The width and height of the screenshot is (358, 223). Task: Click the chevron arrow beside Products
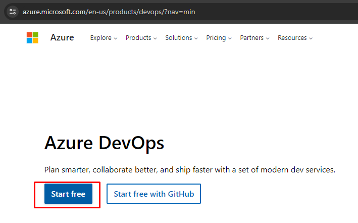coord(155,38)
